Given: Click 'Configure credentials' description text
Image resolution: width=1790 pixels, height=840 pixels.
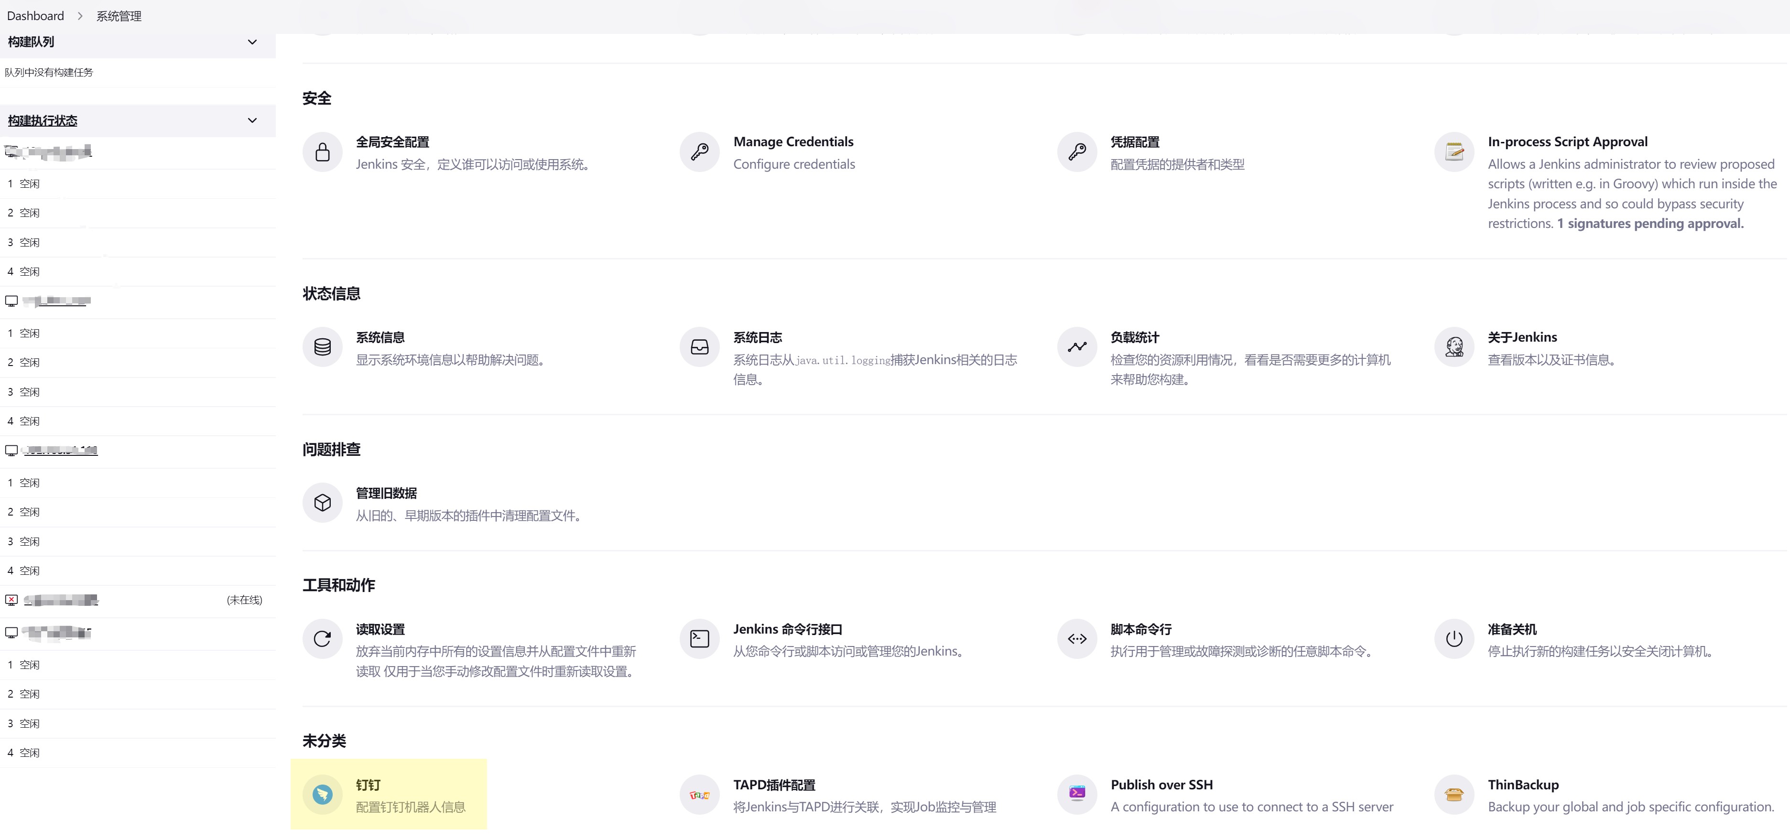Looking at the screenshot, I should [x=794, y=165].
